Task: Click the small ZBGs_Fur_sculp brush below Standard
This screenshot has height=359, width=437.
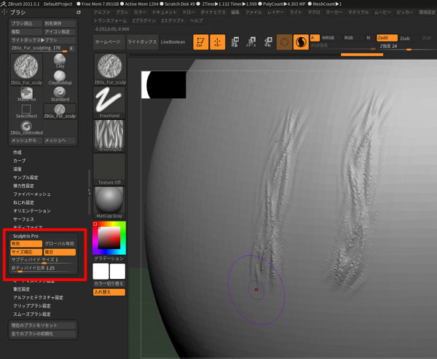Action: click(60, 111)
